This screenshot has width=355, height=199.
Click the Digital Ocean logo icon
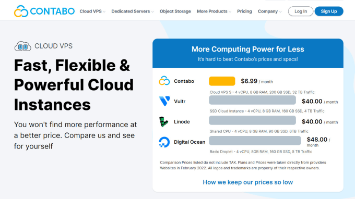click(x=164, y=142)
